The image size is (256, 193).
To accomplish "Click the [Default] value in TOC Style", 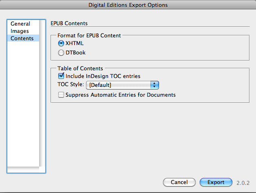I will [x=100, y=85].
